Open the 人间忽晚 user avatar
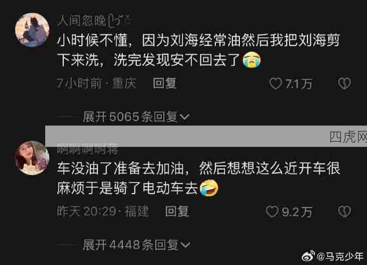Screen dimensions: 367x265 click(32, 30)
